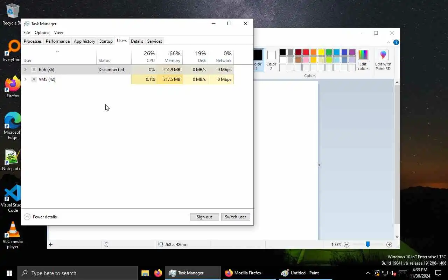Image resolution: width=448 pixels, height=280 pixels.
Task: Open the Windows Start menu
Action: 9,273
